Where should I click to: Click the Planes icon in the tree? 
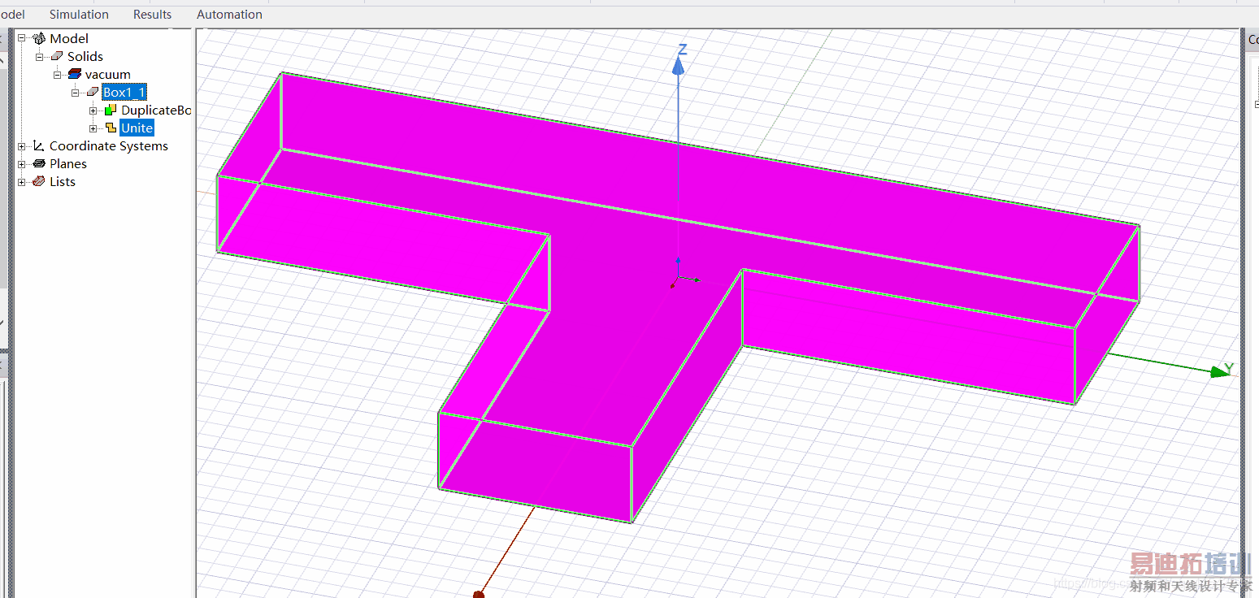point(39,163)
